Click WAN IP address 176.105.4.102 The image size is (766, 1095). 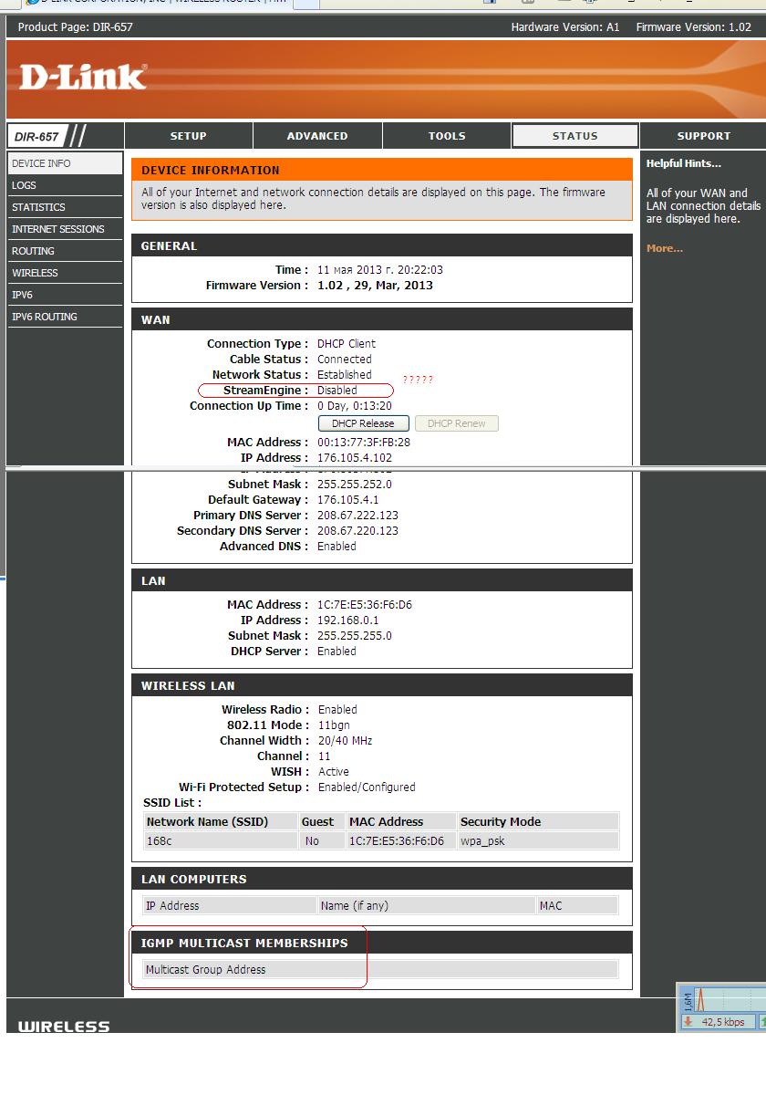354,458
